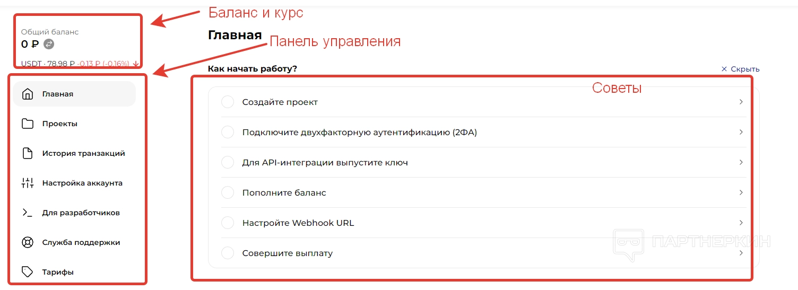Go to История транзакций section

[83, 154]
